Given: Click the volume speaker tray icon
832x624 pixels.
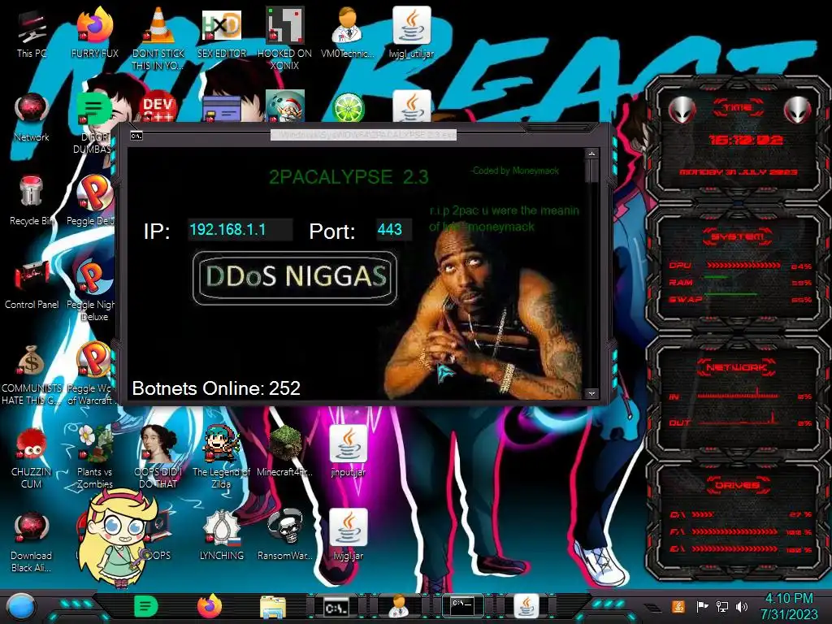Looking at the screenshot, I should click(x=742, y=606).
